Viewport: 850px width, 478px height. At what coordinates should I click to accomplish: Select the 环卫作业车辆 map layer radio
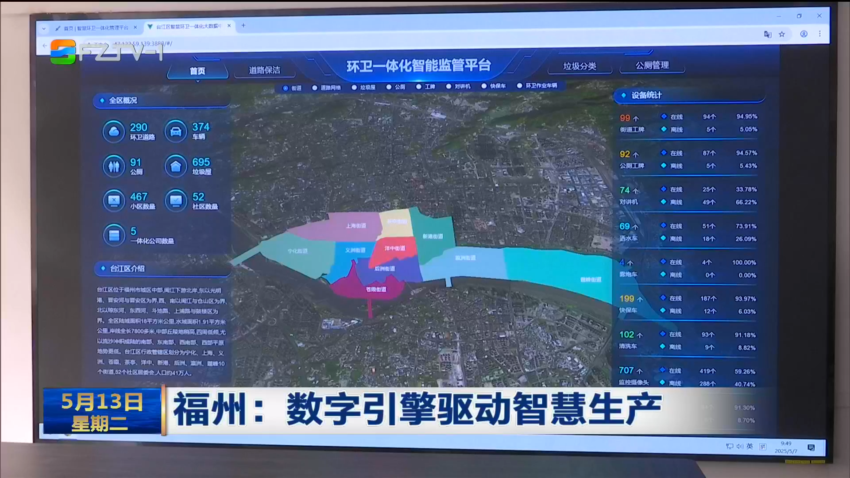[520, 85]
